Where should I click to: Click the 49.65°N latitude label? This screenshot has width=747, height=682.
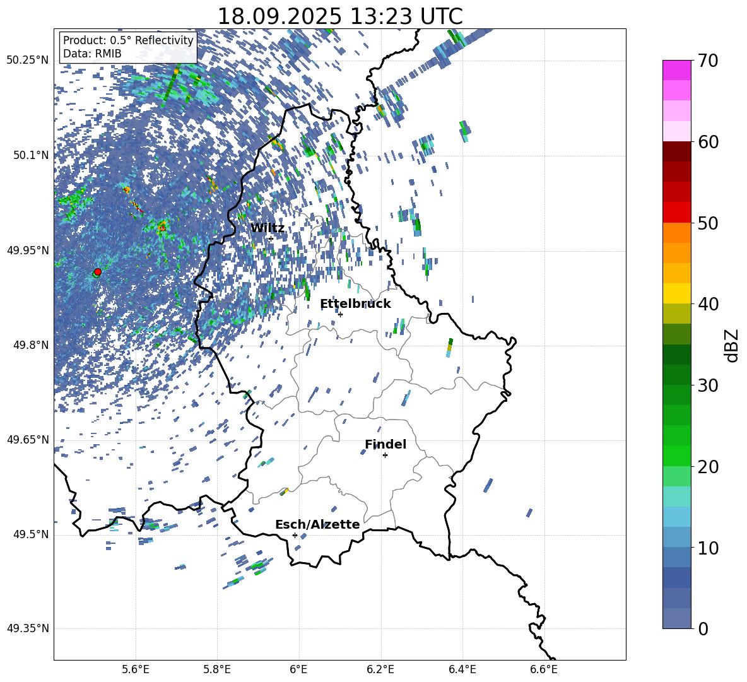(28, 439)
